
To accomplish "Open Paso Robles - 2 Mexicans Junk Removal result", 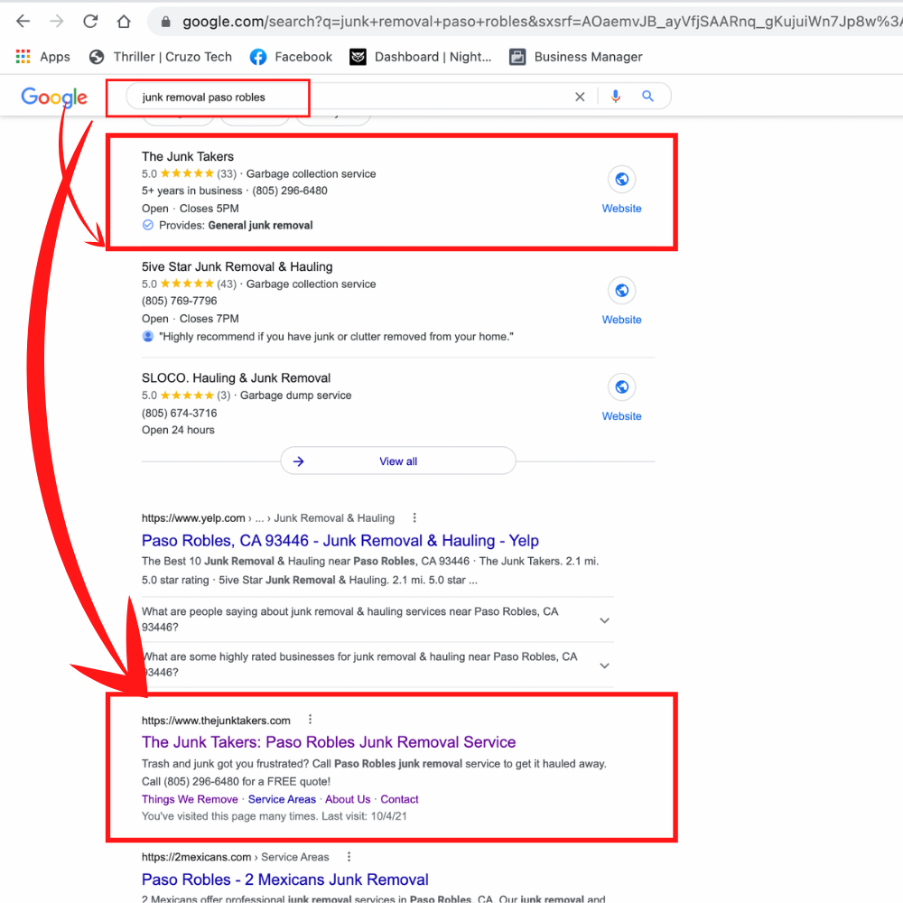I will [x=285, y=880].
